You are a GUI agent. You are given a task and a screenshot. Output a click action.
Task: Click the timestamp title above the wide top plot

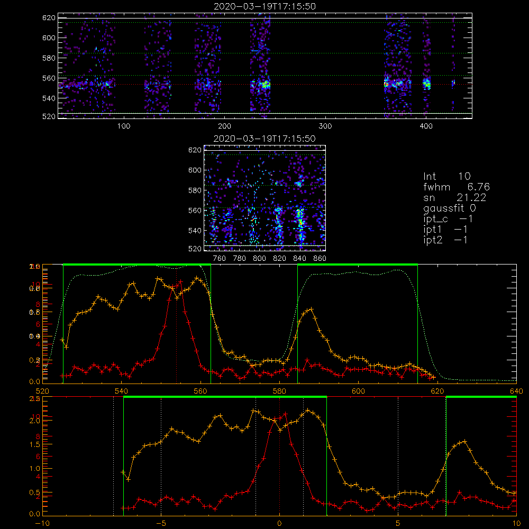pos(265,6)
